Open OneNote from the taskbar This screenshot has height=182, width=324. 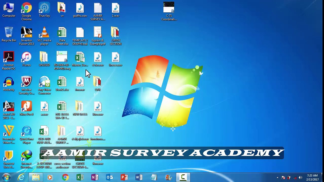pyautogui.click(x=95, y=177)
